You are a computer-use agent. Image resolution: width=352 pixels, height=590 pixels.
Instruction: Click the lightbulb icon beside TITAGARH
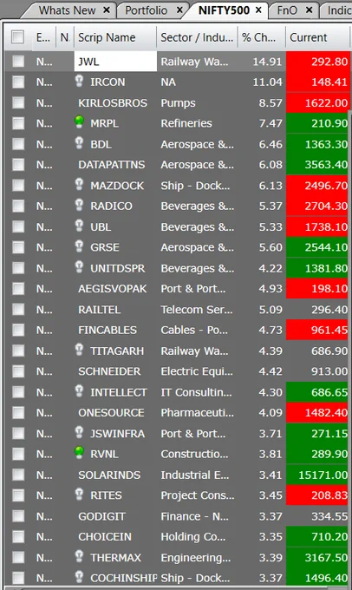tap(79, 350)
